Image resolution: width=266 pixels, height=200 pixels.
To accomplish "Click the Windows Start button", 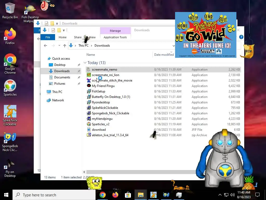I will (x=6, y=195).
